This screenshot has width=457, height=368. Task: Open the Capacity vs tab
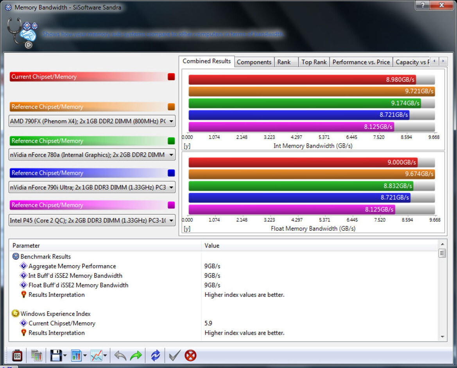[412, 62]
